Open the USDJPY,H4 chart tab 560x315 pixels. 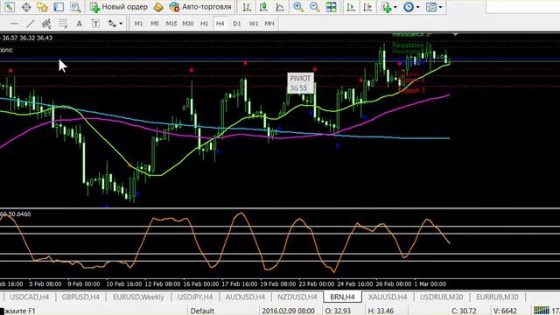point(195,297)
